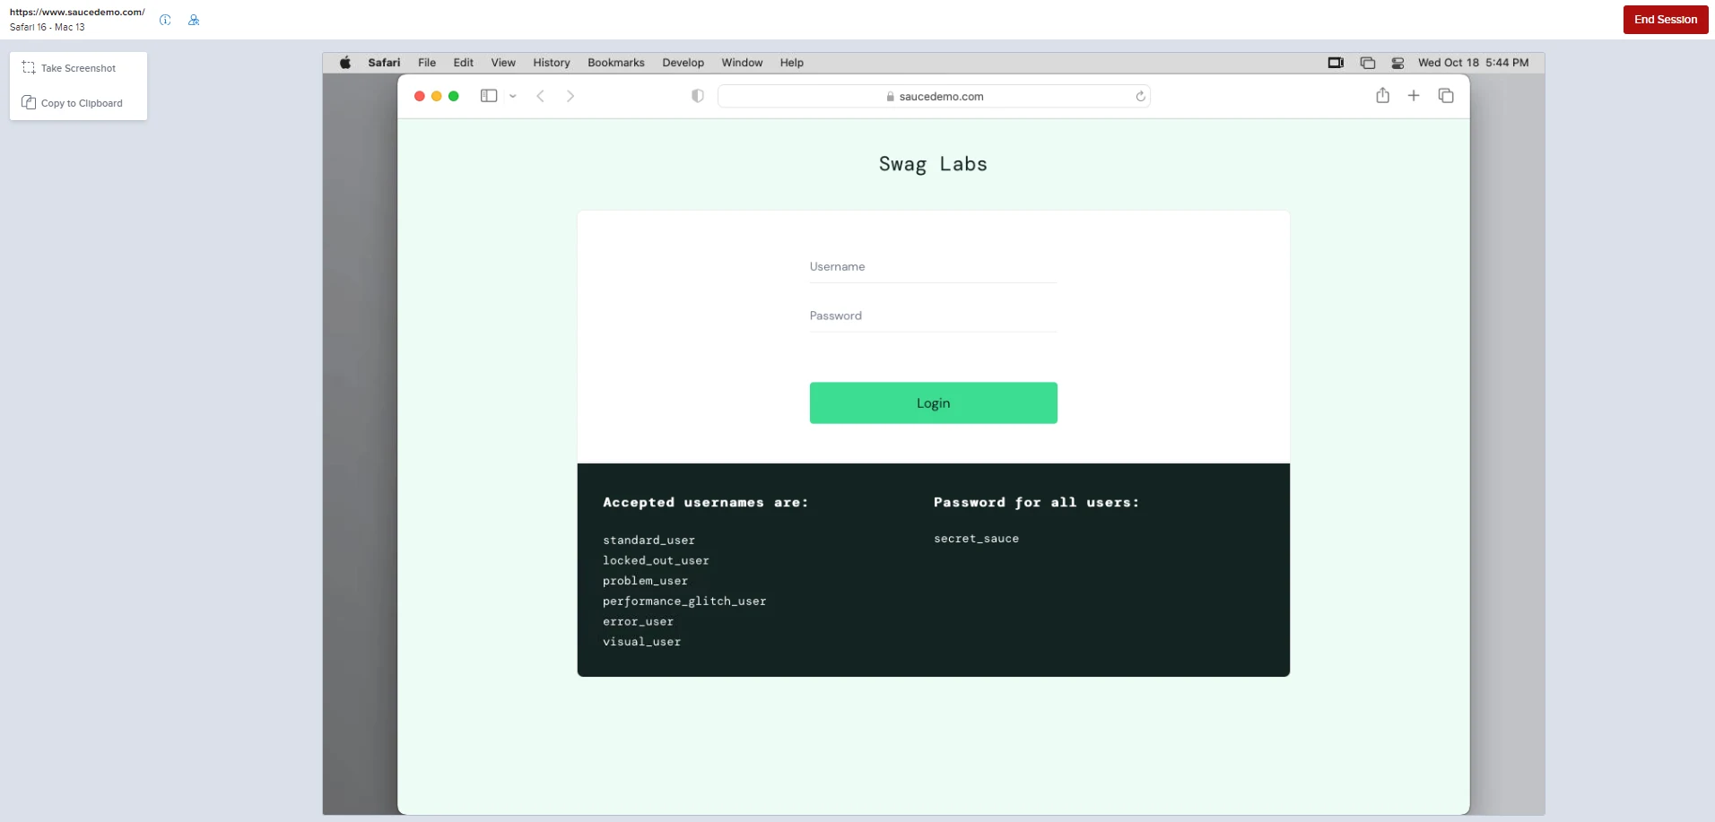Open the tab group chevron next to the sidebar button
Image resolution: width=1715 pixels, height=822 pixels.
click(x=512, y=96)
